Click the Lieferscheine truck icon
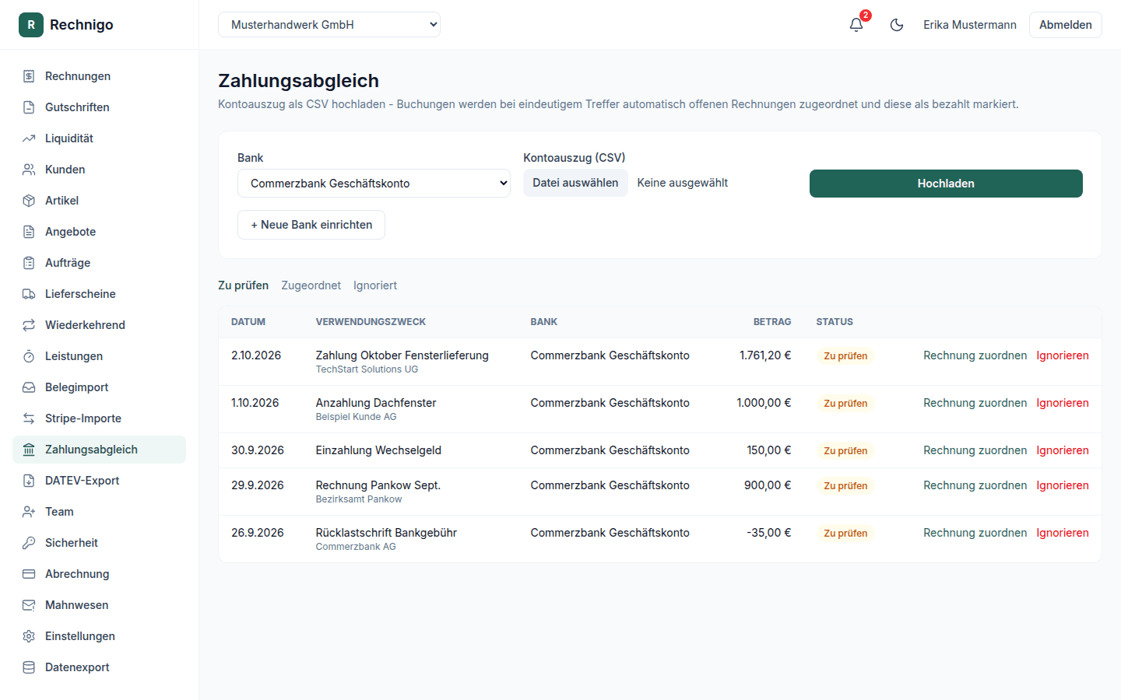The height and width of the screenshot is (700, 1121). [29, 294]
